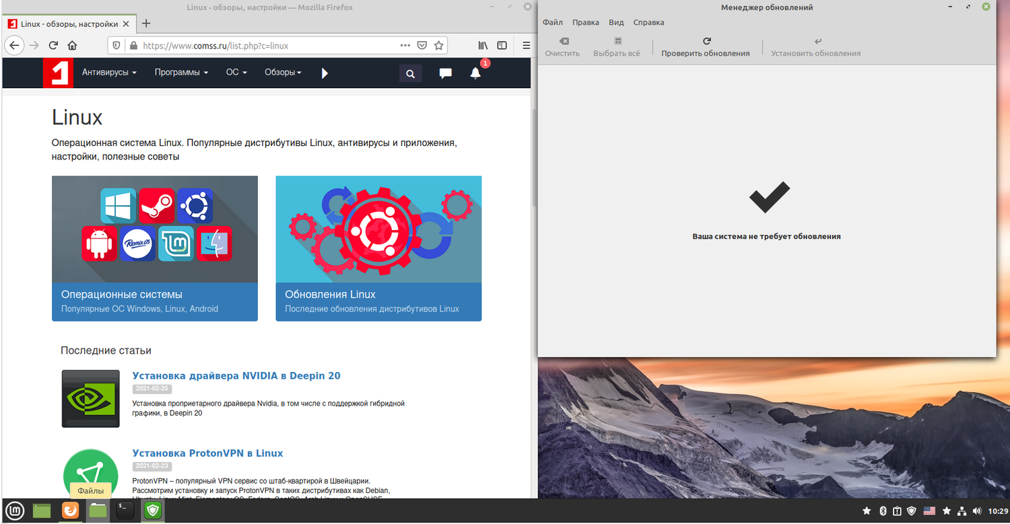
Task: Click the 'Операционные системы' card title
Action: point(122,295)
